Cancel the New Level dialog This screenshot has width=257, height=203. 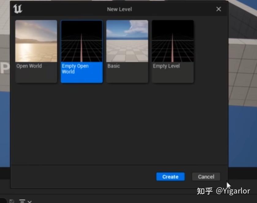tap(206, 177)
